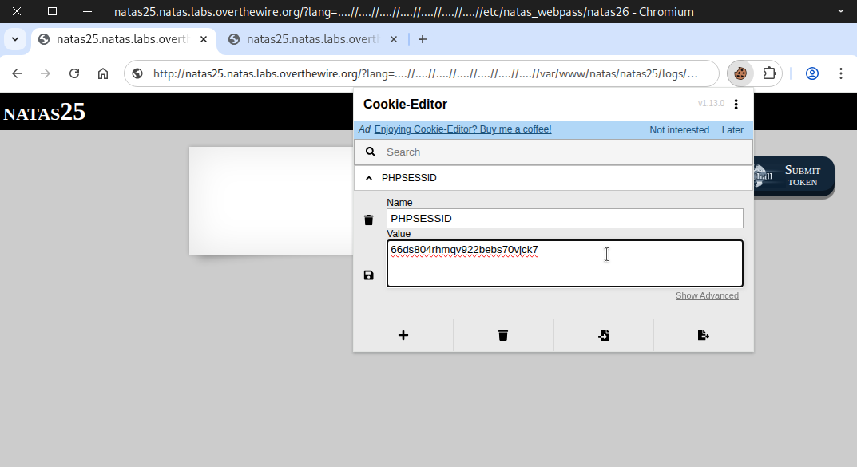Screen dimensions: 857x467
Task: Dismiss ad with Not interested
Action: point(679,130)
